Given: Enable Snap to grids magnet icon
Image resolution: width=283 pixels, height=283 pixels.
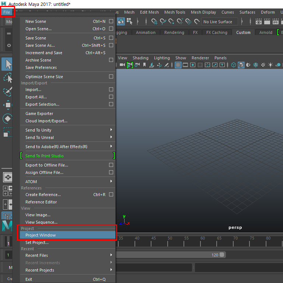Looking at the screenshot, I should (154, 21).
